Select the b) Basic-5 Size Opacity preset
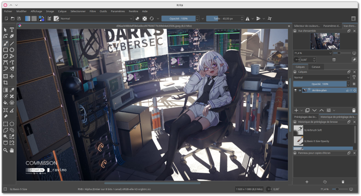 point(323,141)
